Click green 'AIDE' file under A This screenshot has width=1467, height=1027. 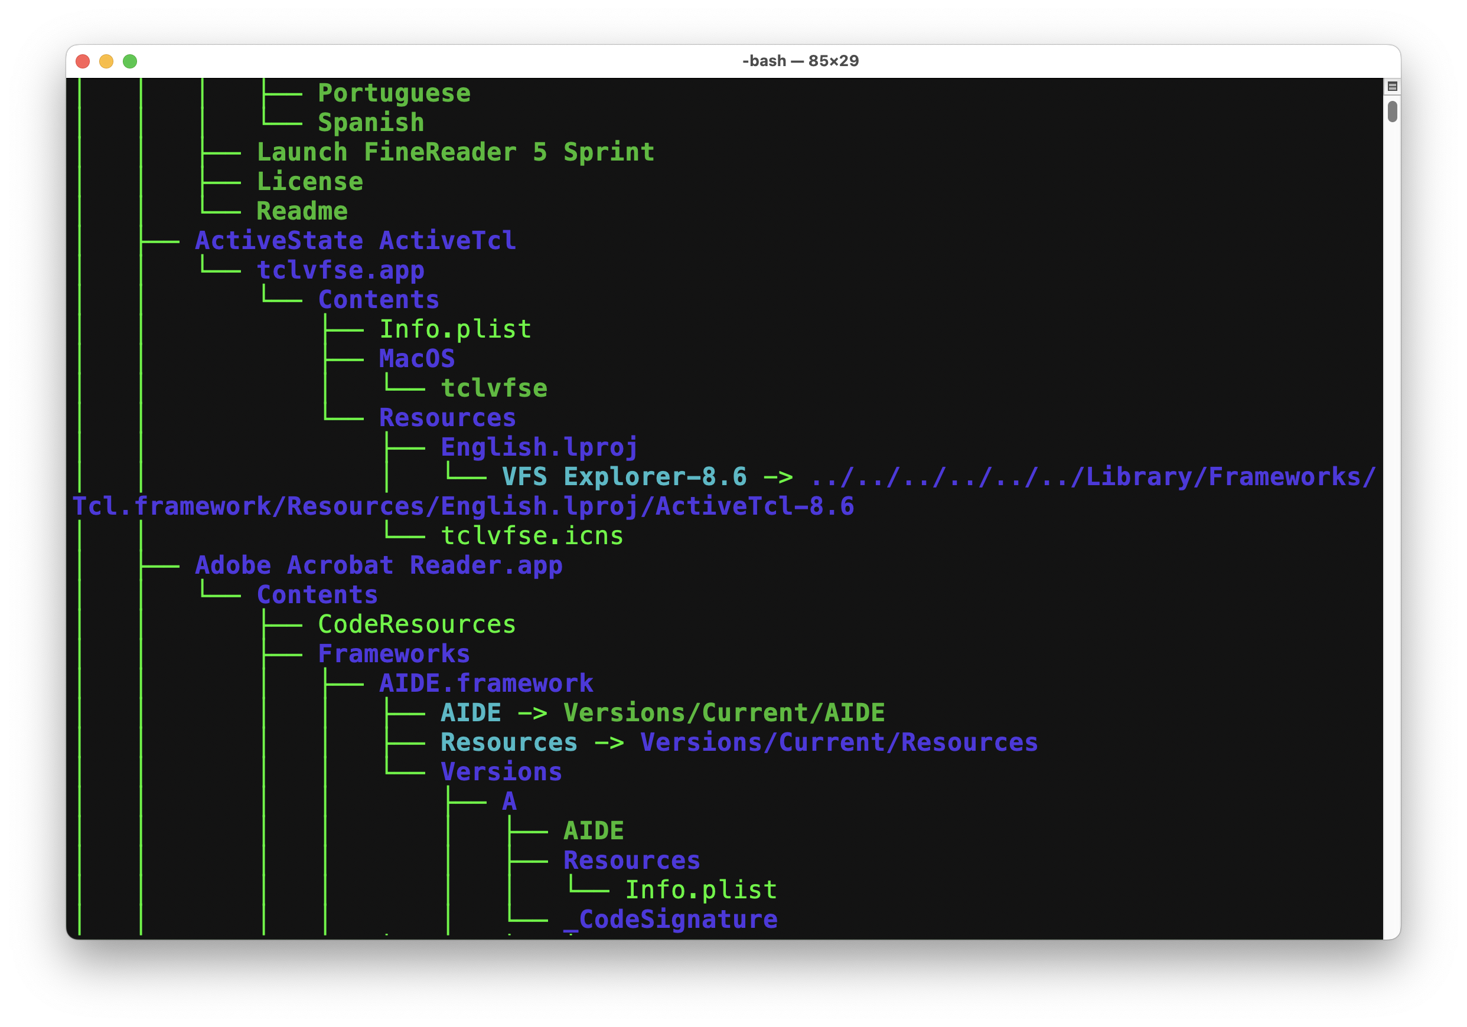(594, 831)
